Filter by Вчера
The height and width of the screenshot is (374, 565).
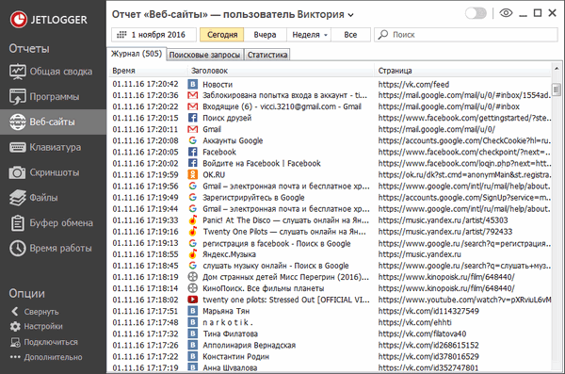pos(265,35)
